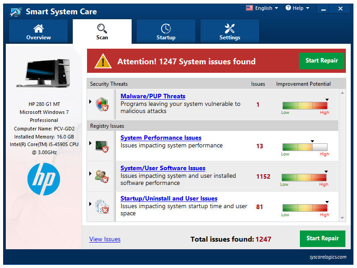The height and width of the screenshot is (268, 357).
Task: Click the Startup/Uninstall improvement potential gauge
Action: coord(305,208)
